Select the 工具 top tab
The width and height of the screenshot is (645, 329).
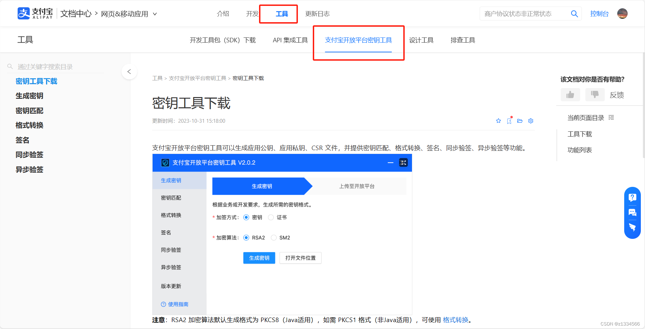282,14
